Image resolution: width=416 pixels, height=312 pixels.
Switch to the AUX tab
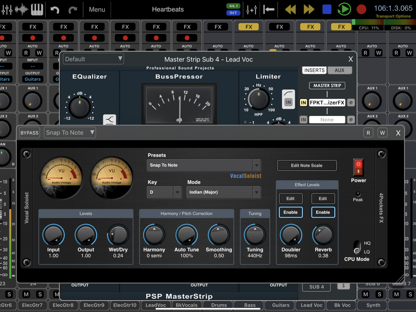[x=340, y=70]
